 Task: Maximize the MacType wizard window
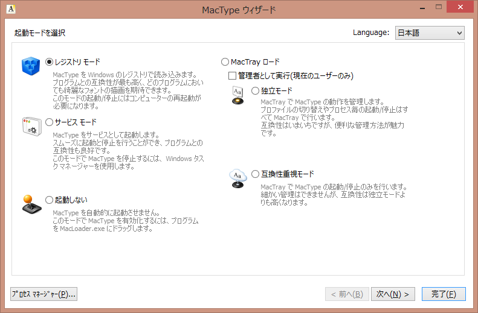[439, 7]
